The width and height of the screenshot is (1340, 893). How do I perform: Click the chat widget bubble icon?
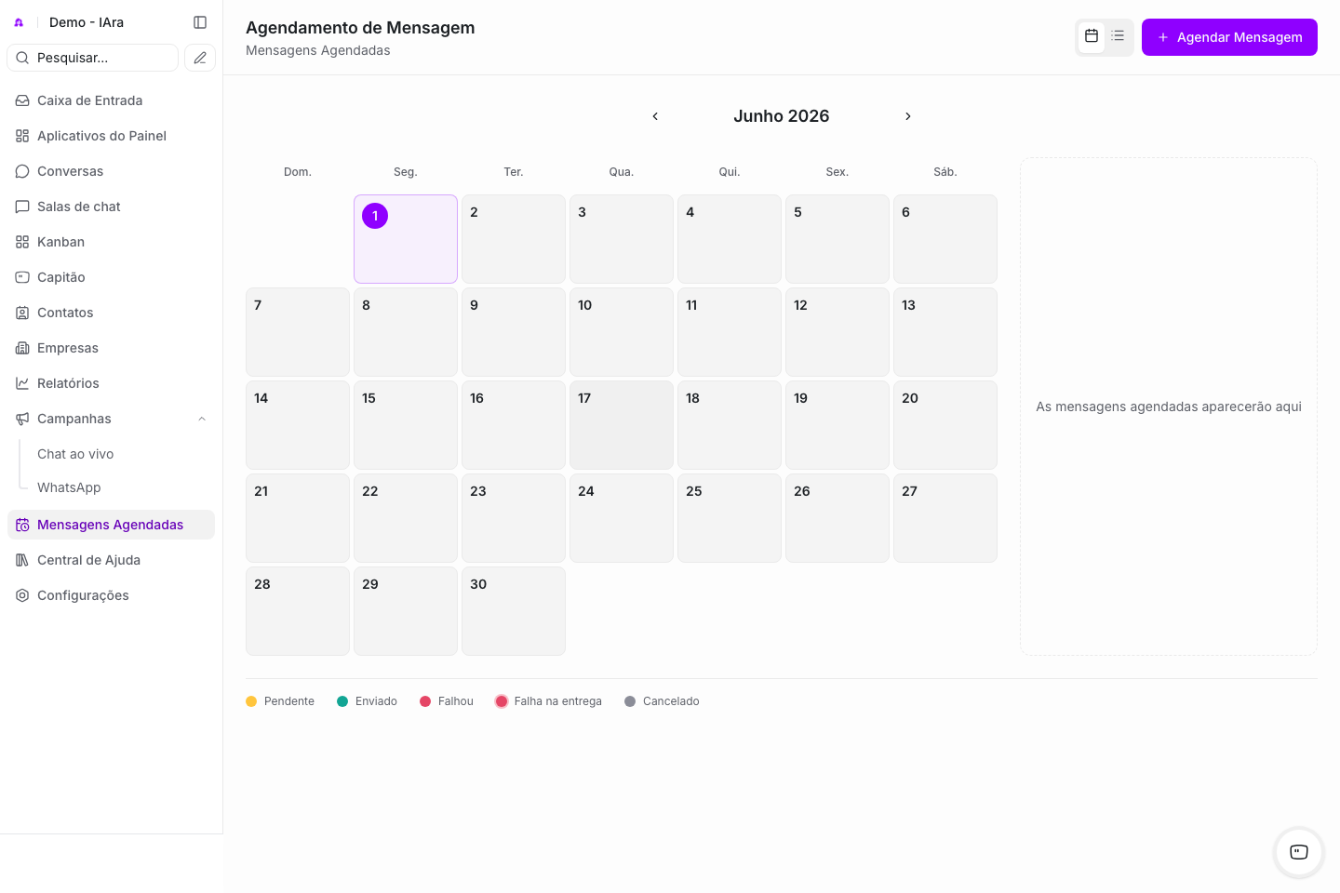click(1299, 852)
